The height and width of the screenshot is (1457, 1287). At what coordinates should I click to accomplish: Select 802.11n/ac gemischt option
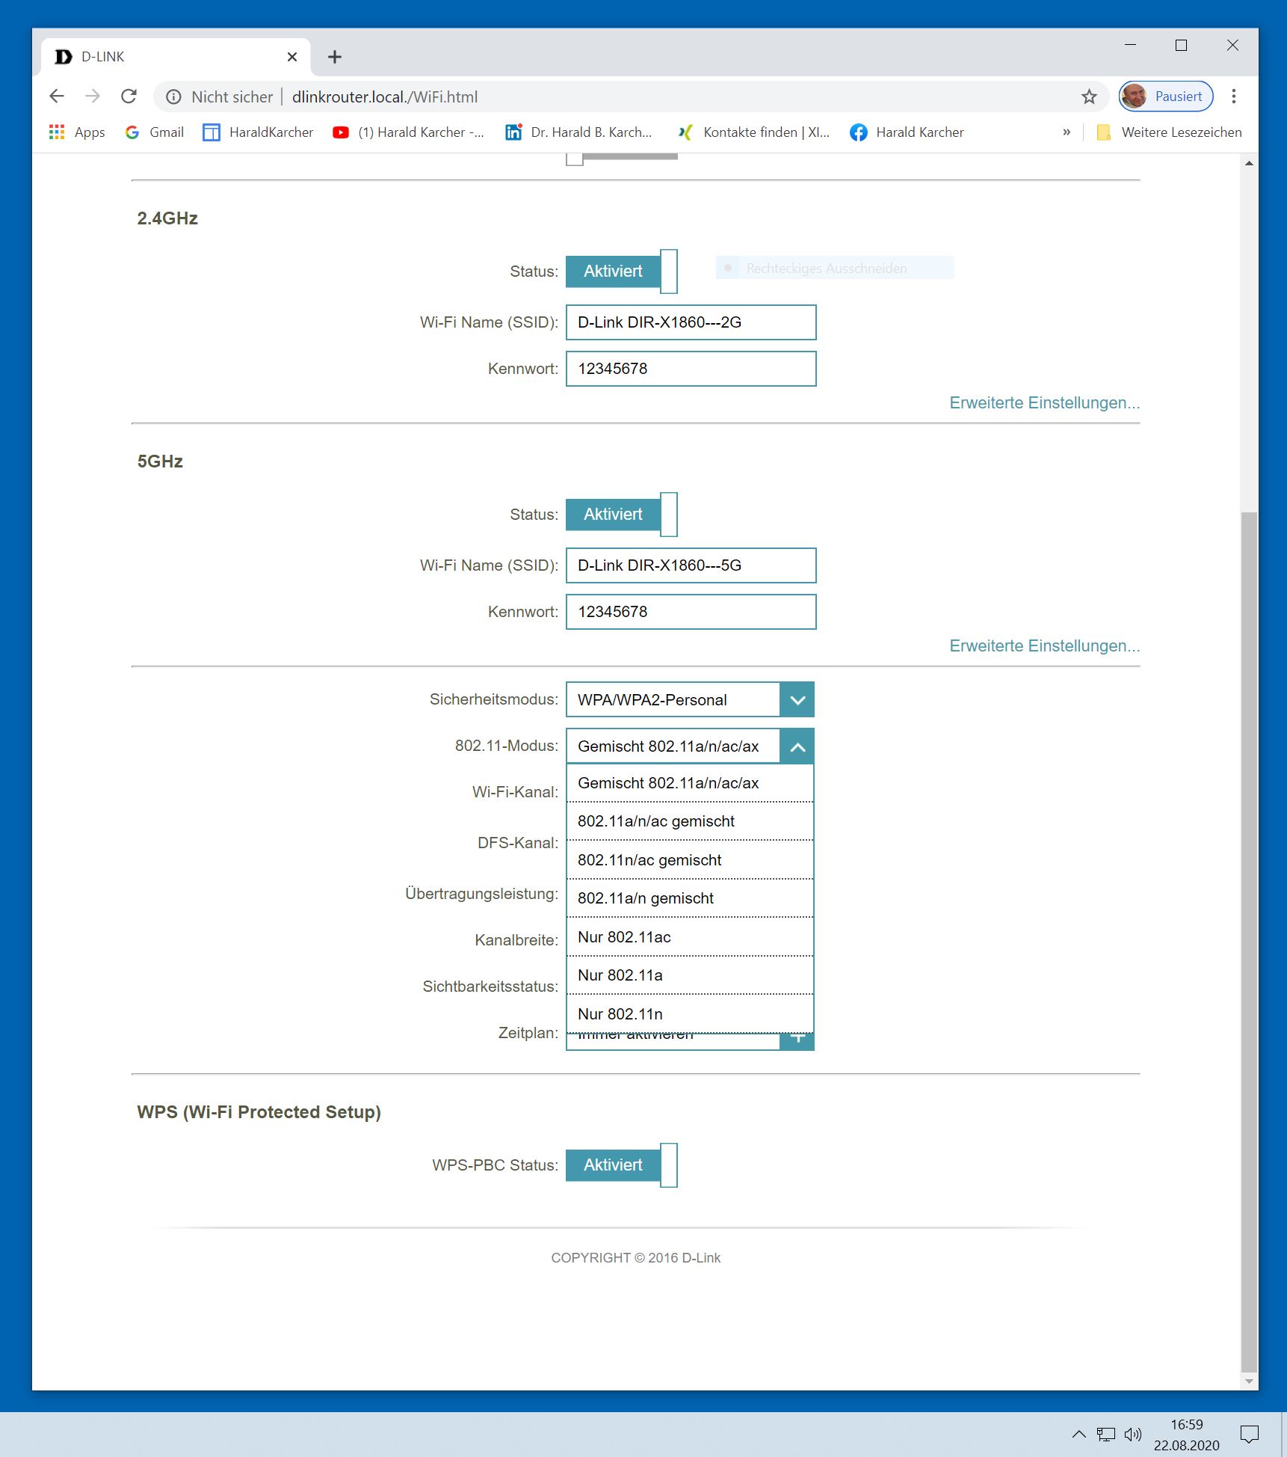[x=690, y=860]
